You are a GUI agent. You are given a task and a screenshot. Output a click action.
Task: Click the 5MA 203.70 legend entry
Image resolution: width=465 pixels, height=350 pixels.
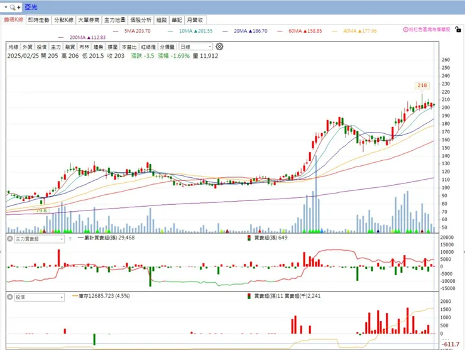pos(138,31)
